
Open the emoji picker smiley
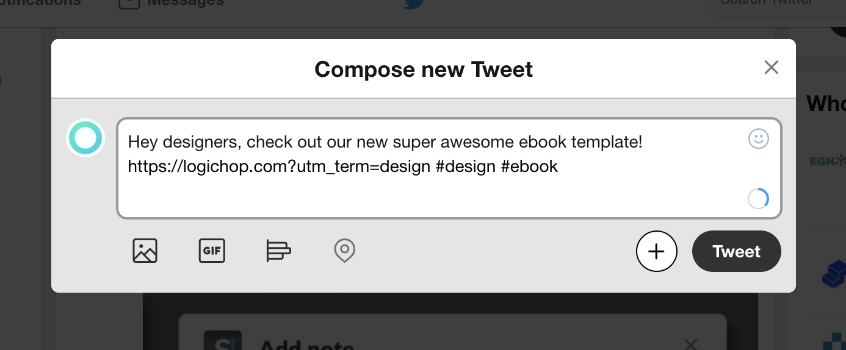coord(759,139)
